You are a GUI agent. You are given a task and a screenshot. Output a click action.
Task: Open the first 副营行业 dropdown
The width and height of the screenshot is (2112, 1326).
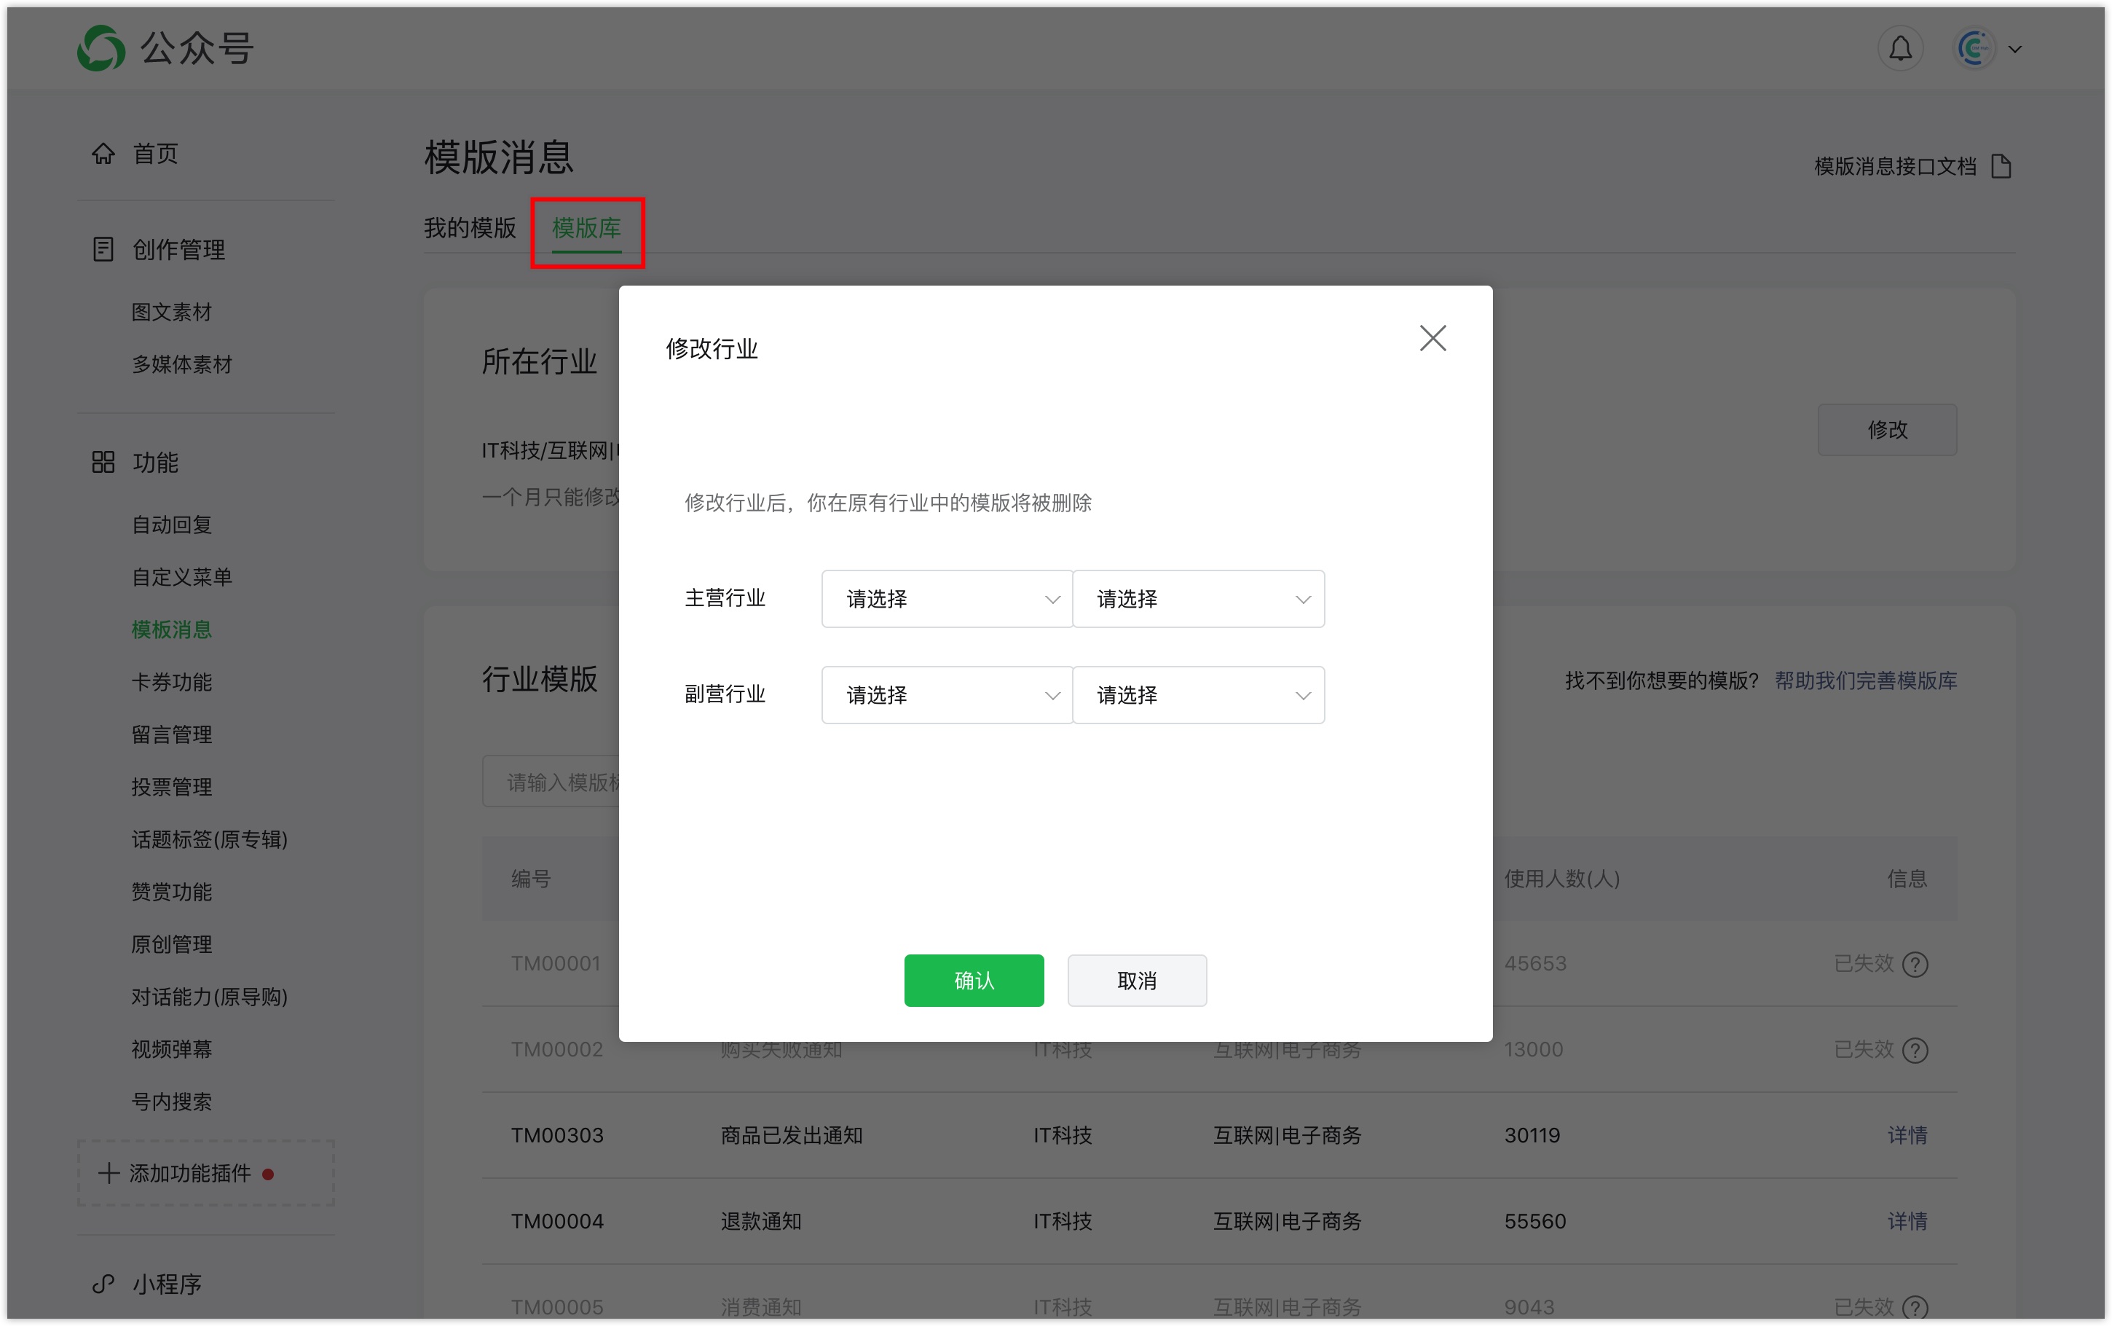pos(947,696)
